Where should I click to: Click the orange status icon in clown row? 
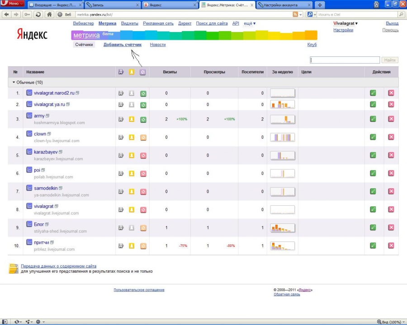click(x=143, y=137)
